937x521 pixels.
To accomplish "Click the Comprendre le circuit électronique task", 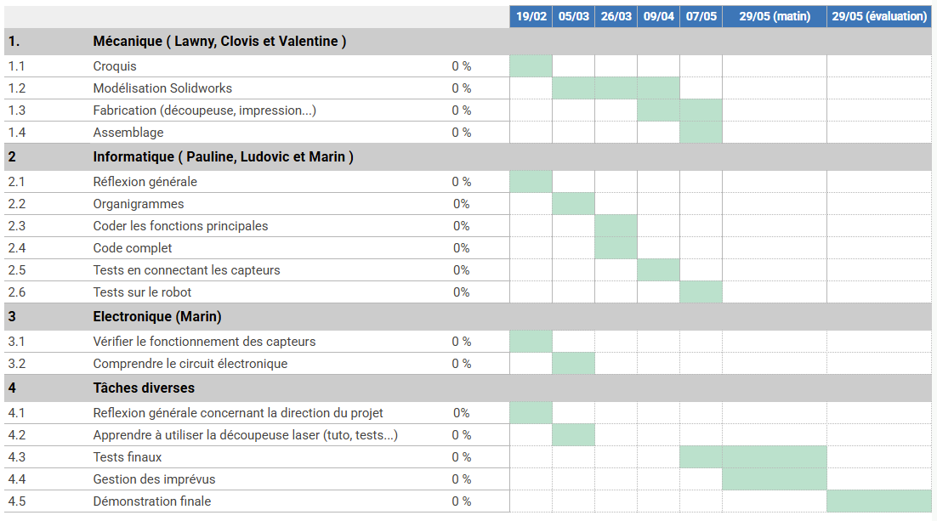I will [x=190, y=364].
